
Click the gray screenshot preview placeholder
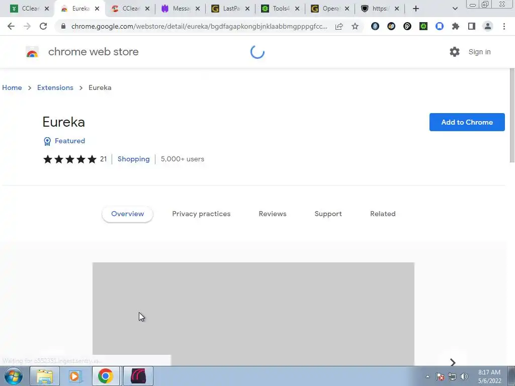click(x=253, y=314)
